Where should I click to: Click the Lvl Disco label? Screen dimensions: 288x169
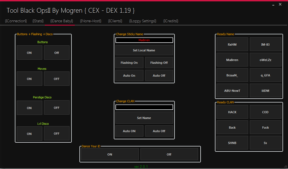[x=43, y=124]
